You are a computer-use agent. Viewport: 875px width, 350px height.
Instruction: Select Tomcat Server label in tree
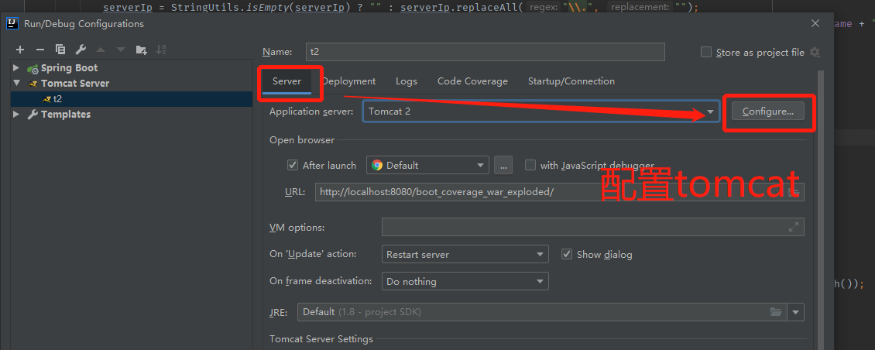(x=75, y=84)
